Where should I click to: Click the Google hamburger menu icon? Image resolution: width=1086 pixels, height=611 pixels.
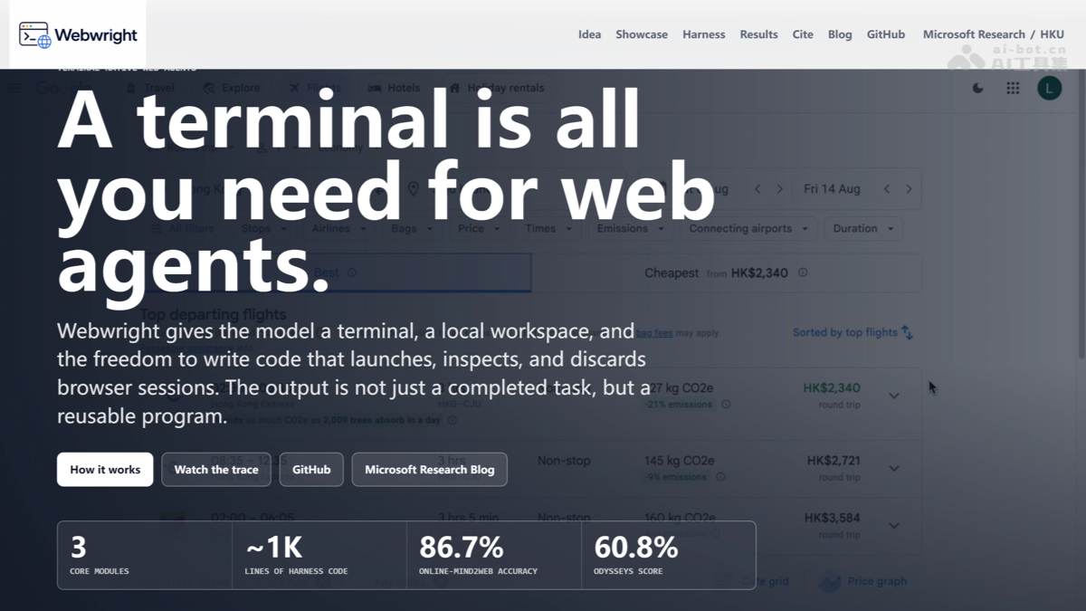[14, 88]
